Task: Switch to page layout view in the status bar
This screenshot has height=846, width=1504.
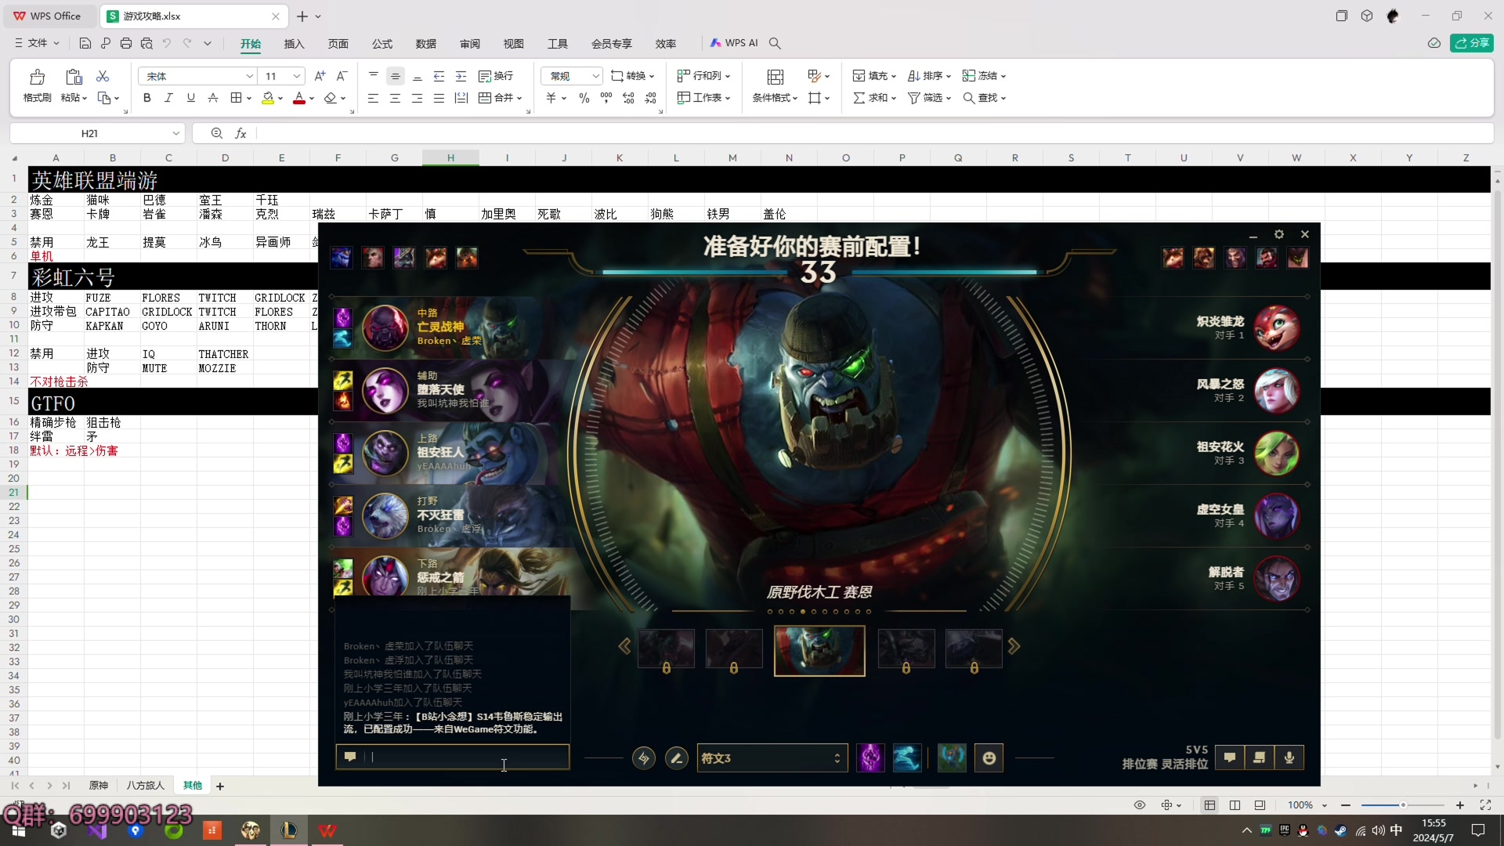Action: 1235,805
